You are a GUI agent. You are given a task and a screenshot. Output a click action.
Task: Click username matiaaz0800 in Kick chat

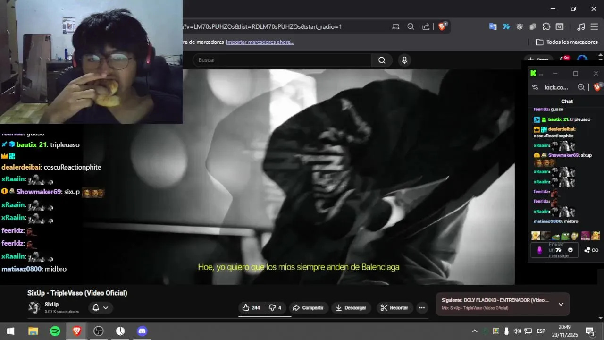coord(547,221)
